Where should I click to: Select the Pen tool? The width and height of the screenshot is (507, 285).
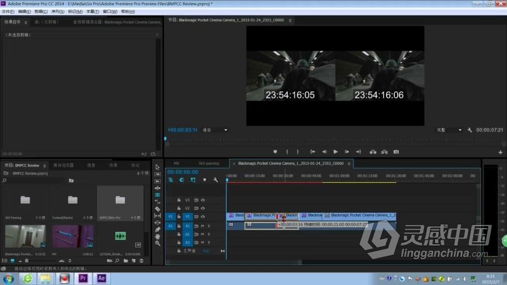[158, 229]
